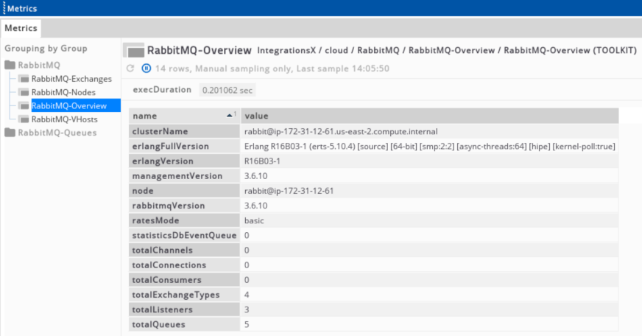The width and height of the screenshot is (642, 336).
Task: Select RabbitMQ-VHosts in the tree
Action: click(x=64, y=119)
